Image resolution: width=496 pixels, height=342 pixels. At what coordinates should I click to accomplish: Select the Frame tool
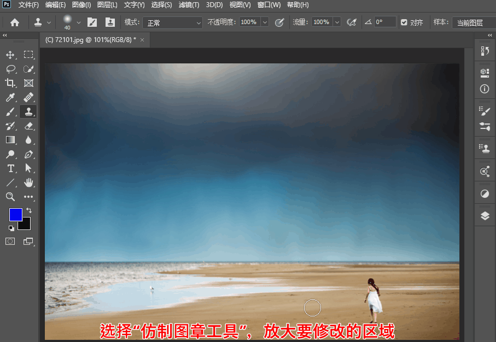pos(28,83)
